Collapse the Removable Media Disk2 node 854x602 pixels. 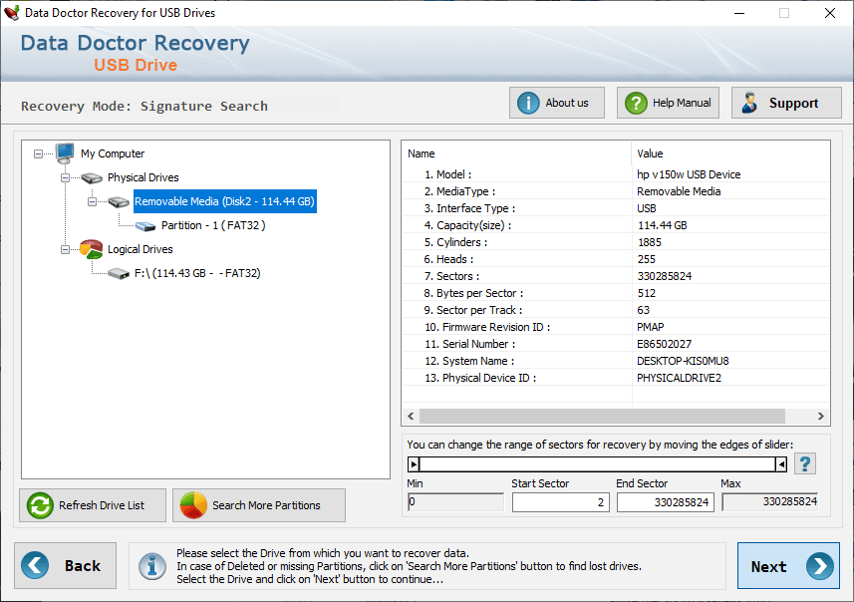click(92, 202)
